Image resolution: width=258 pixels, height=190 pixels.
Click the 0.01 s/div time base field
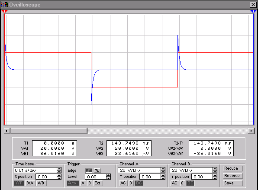[x=35, y=170]
